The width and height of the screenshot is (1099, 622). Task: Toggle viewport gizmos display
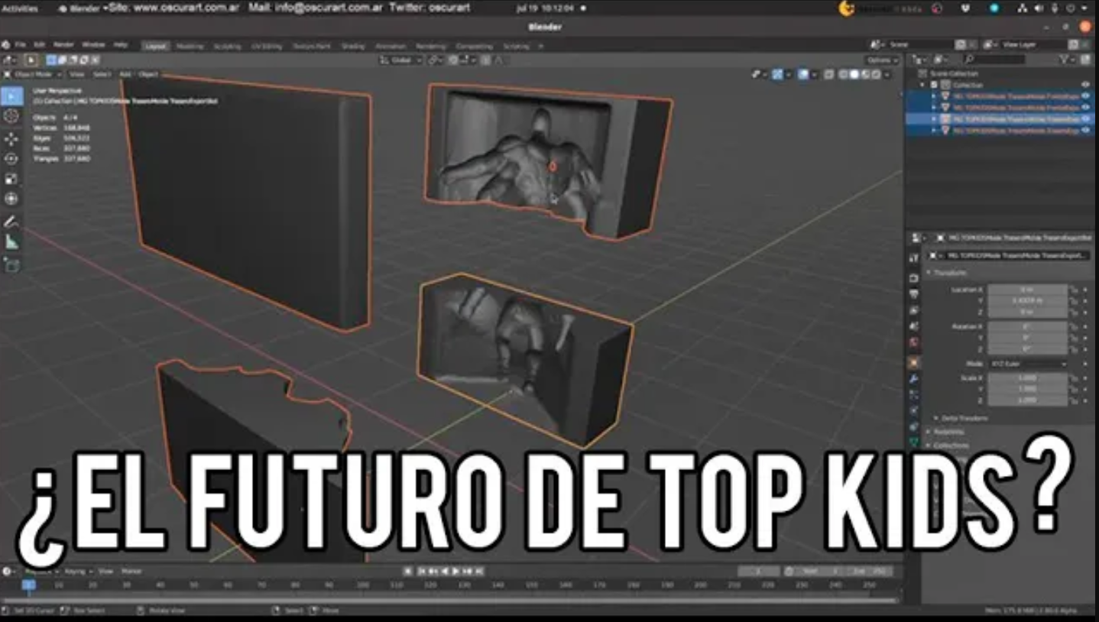[777, 74]
